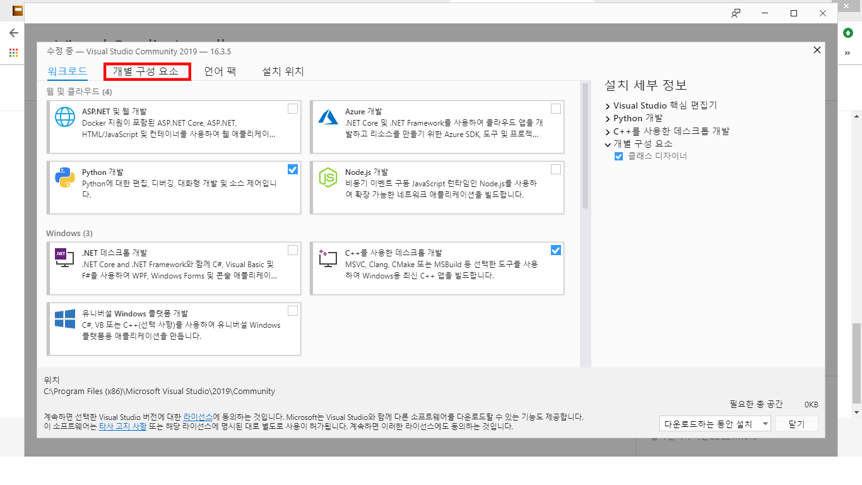Click the feedback icon in the installer title bar

(736, 13)
